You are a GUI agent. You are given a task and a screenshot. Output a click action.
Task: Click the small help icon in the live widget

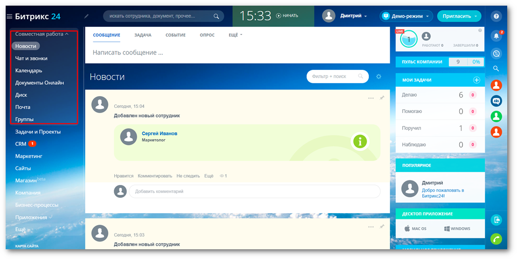(480, 30)
